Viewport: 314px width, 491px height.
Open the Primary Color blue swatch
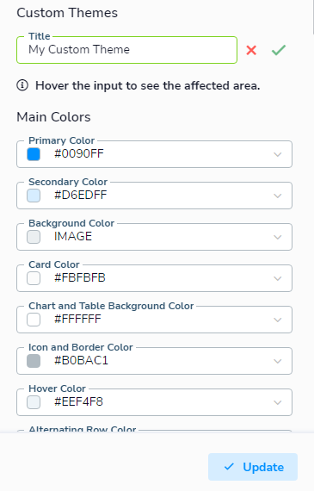point(34,154)
